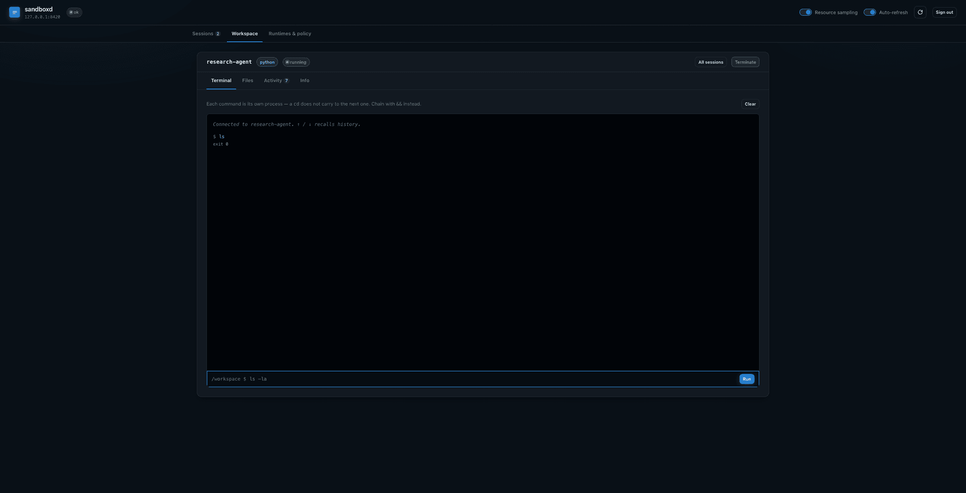The height and width of the screenshot is (493, 966).
Task: Sign out of sandboxd
Action: click(x=944, y=13)
